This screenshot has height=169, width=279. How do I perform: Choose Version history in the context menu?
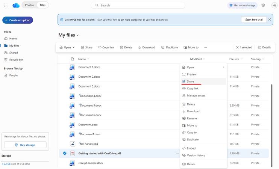point(203,155)
